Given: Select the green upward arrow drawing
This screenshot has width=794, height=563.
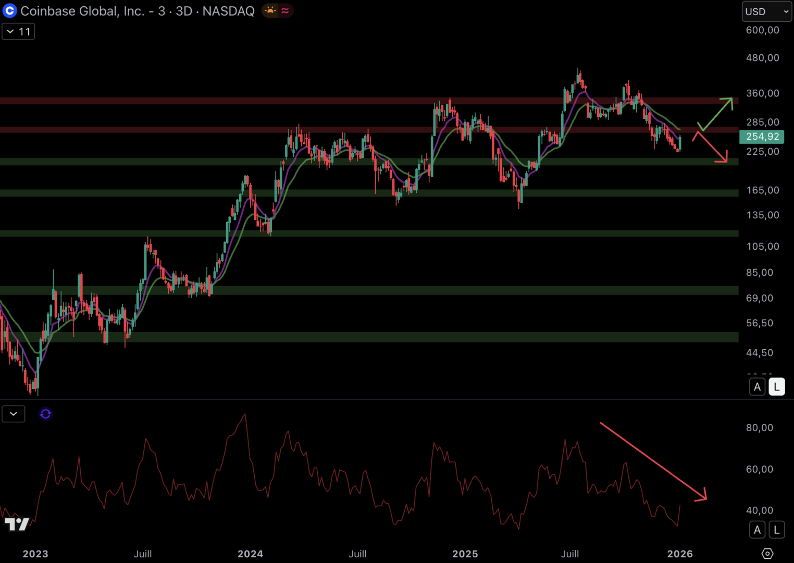Looking at the screenshot, I should coord(716,113).
